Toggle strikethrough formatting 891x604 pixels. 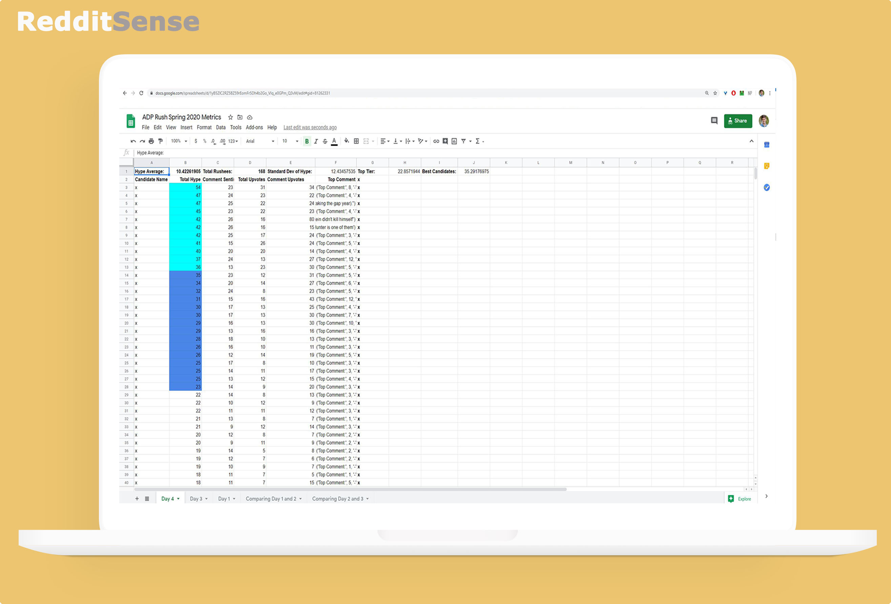pyautogui.click(x=325, y=141)
